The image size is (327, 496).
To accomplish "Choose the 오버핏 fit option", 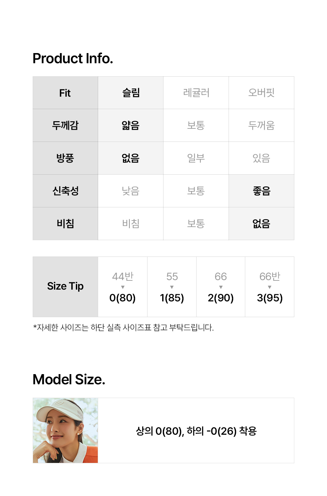I will point(261,93).
